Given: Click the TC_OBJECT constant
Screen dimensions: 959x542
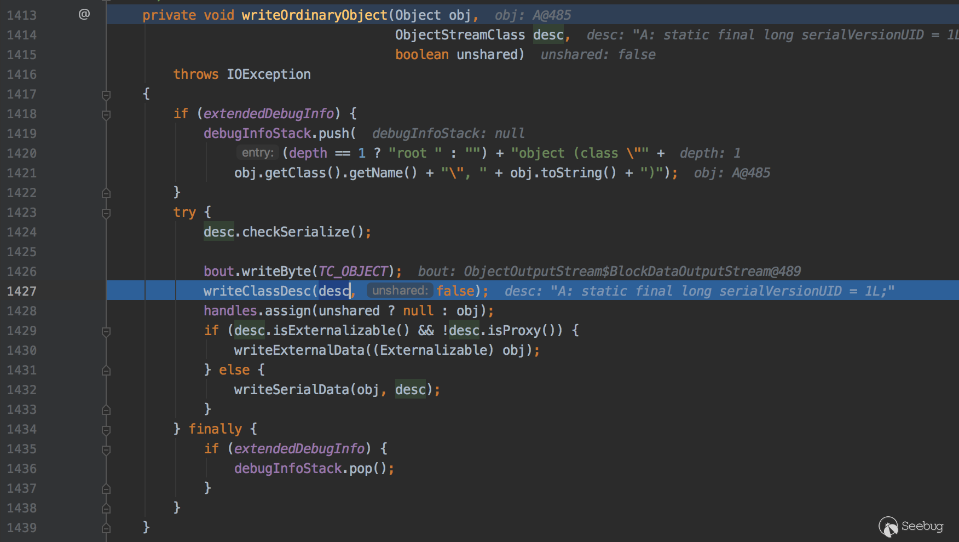Looking at the screenshot, I should point(353,271).
